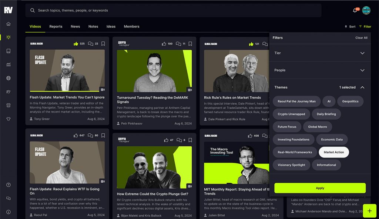Click the T-shirt merchandise icon in sidebar
This screenshot has width=379, height=219.
[9, 119]
